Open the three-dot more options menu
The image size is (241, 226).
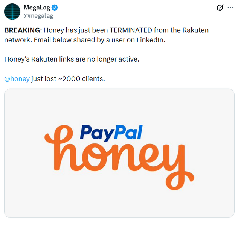point(230,8)
